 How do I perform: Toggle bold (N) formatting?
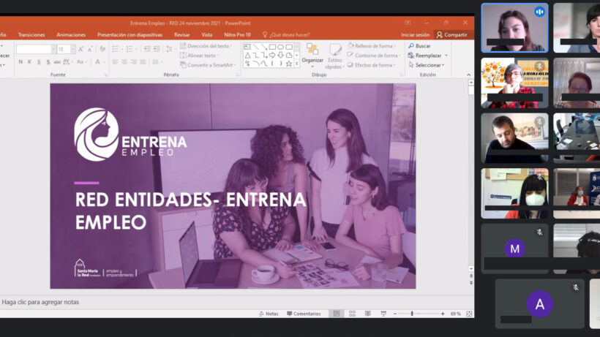coord(20,61)
